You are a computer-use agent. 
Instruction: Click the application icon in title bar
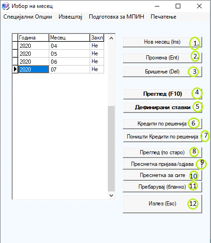(6, 6)
